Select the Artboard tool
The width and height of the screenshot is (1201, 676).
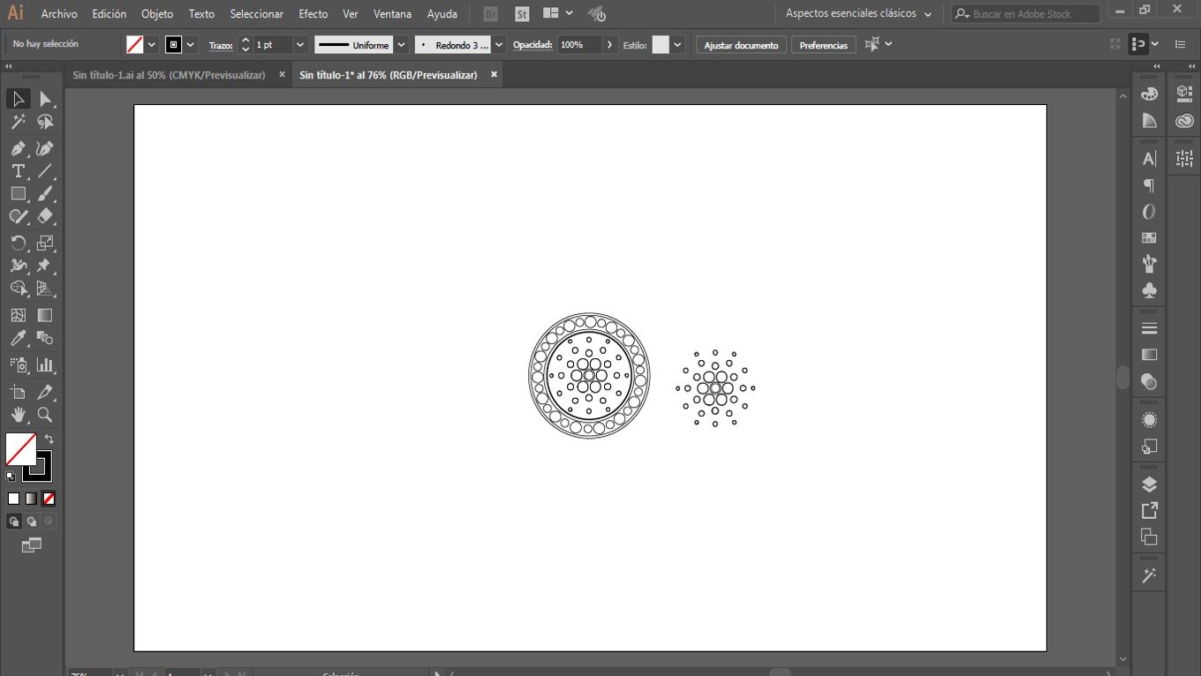(x=19, y=392)
